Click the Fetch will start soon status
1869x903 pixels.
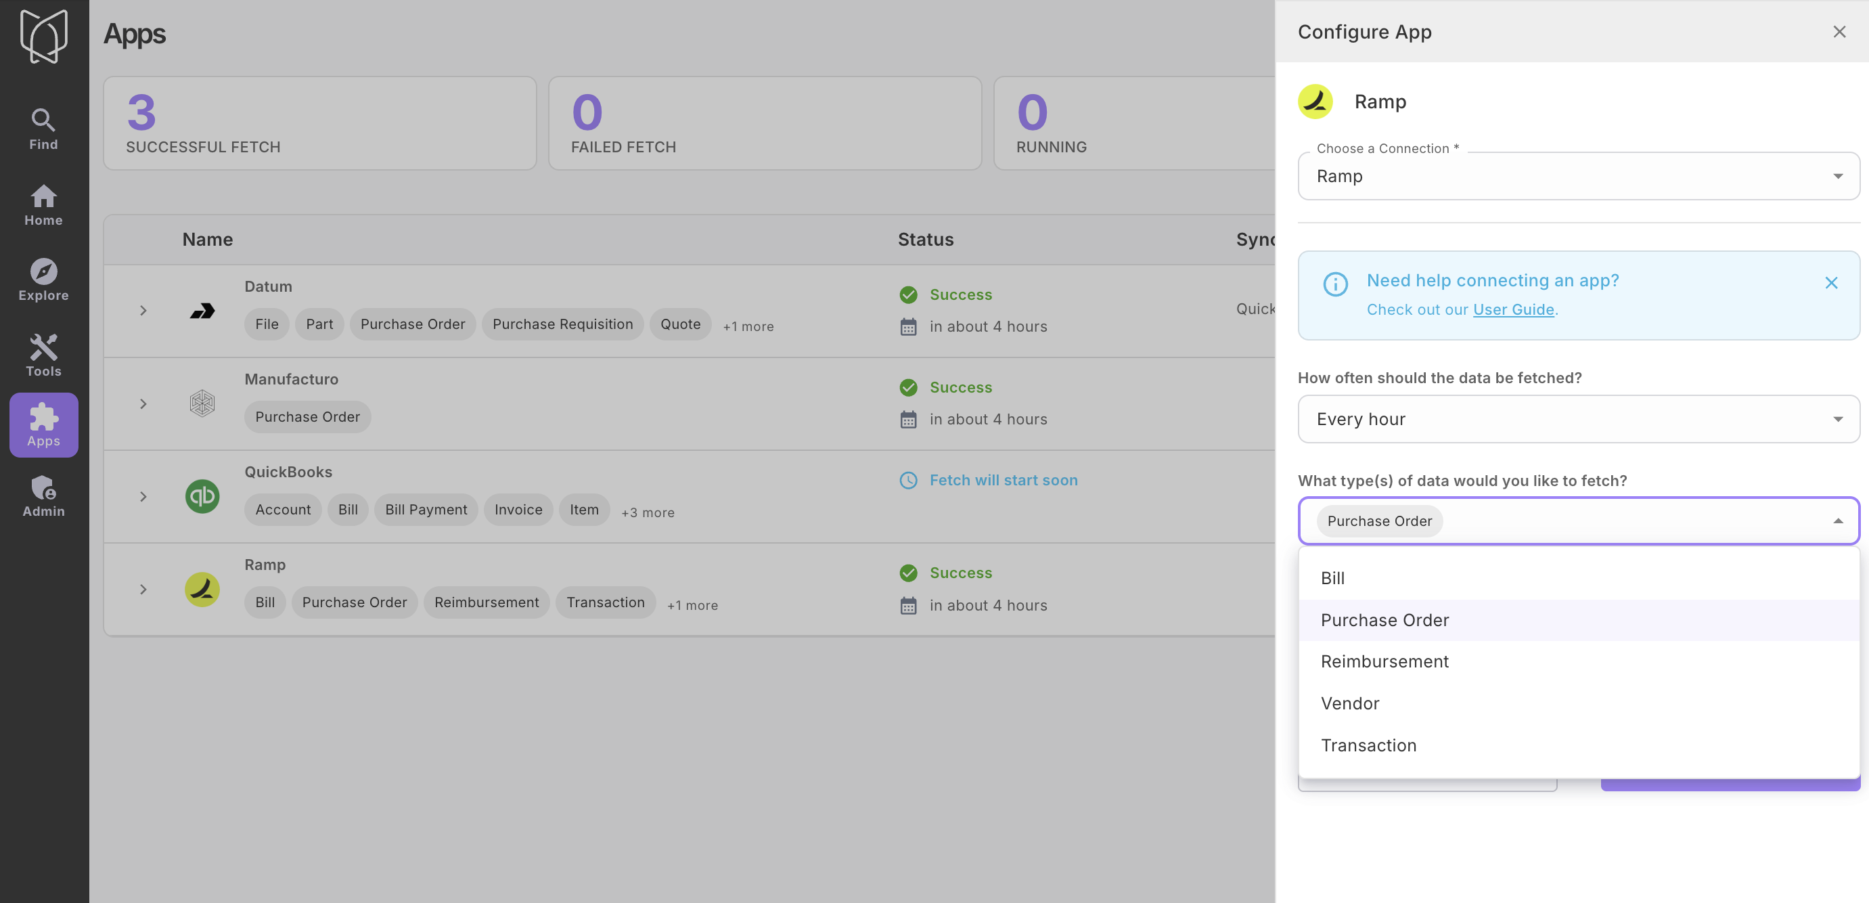[x=1004, y=481]
